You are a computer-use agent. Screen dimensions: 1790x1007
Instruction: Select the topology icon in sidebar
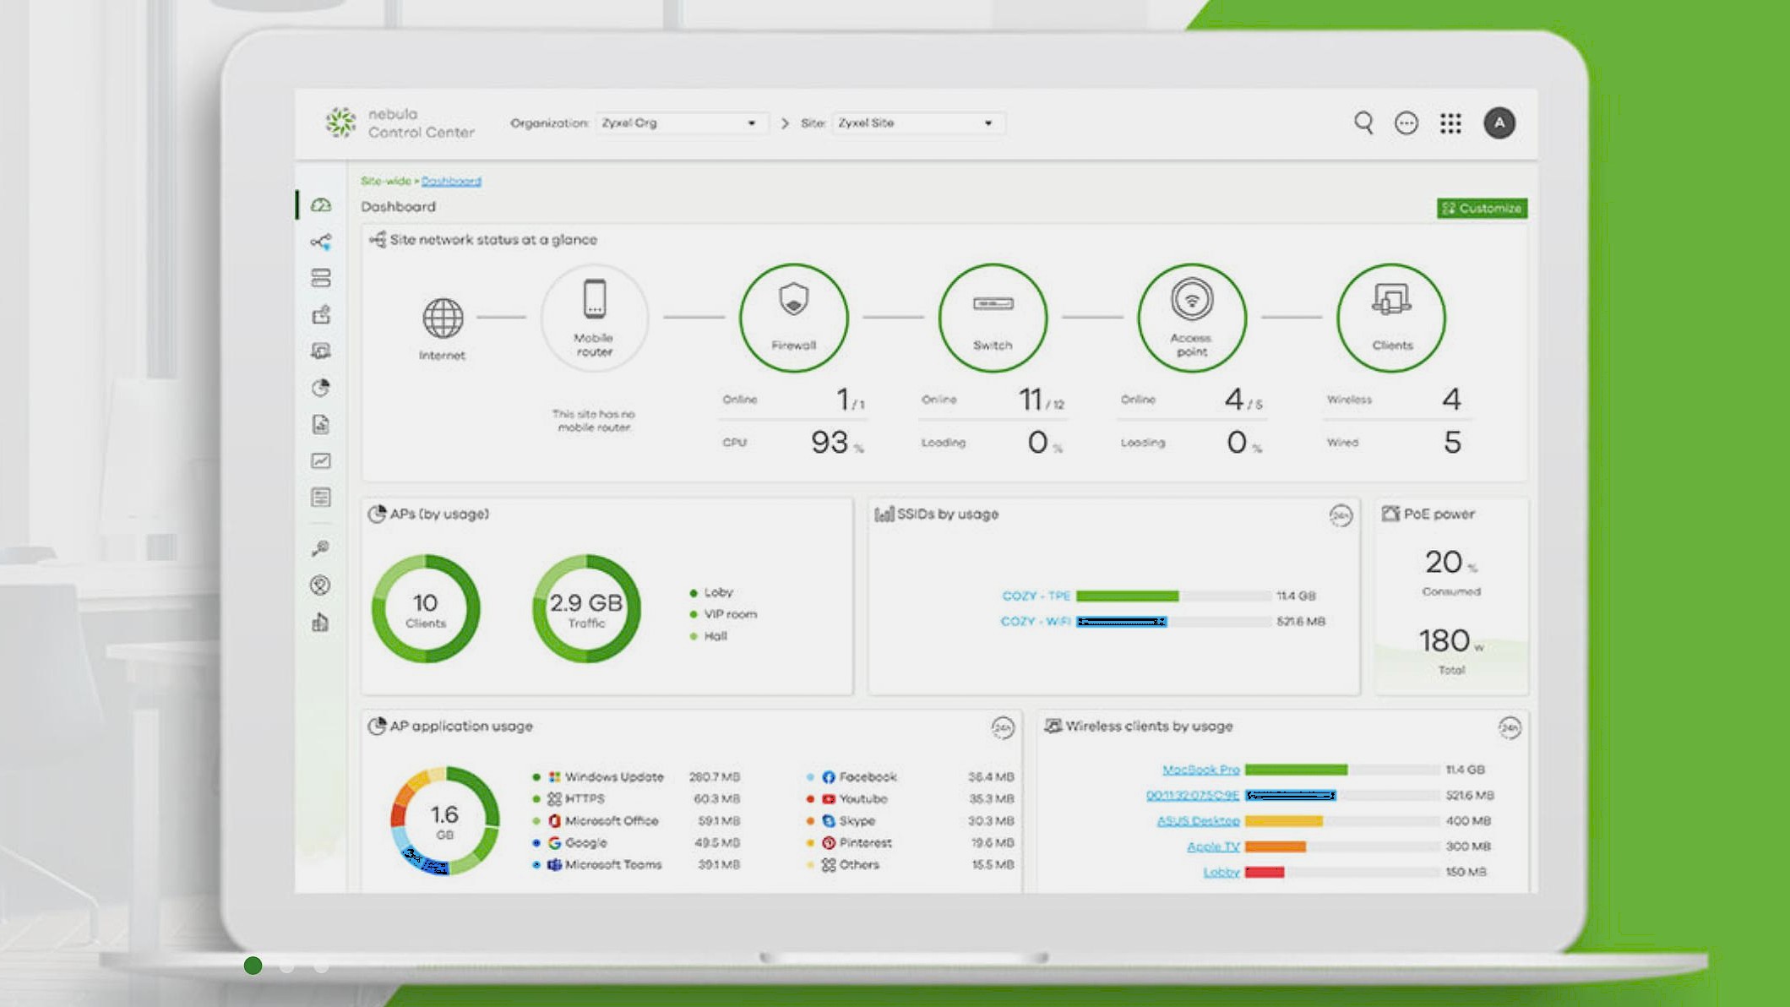coord(320,242)
